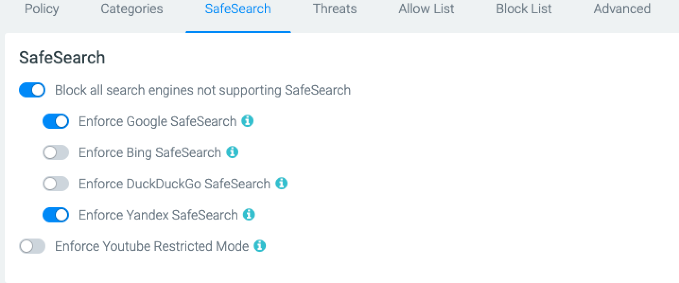The height and width of the screenshot is (283, 679).
Task: Open Youtube Restricted Mode info icon
Action: pos(260,246)
